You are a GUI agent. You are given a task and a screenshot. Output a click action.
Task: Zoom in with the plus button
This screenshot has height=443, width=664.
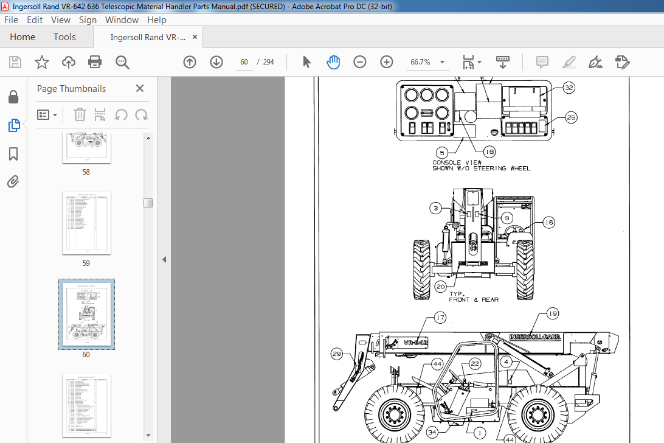(x=386, y=62)
